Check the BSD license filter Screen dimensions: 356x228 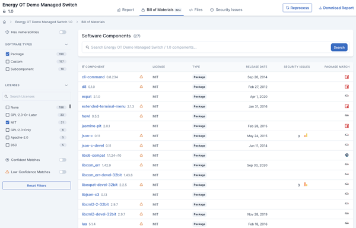pos(8,145)
